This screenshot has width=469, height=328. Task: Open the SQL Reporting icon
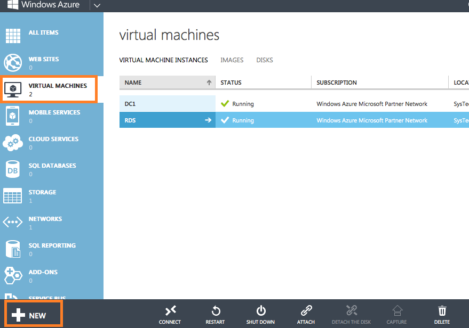pos(13,249)
